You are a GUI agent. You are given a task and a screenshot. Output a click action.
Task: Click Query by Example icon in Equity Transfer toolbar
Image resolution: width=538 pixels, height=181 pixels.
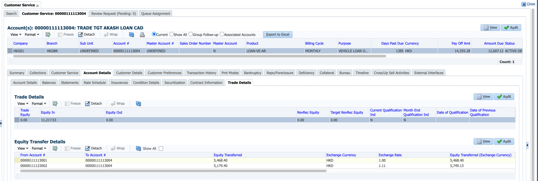tap(55, 149)
